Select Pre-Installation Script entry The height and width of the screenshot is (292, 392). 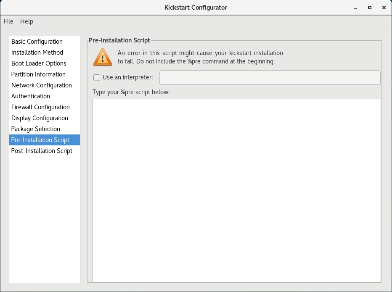click(40, 140)
